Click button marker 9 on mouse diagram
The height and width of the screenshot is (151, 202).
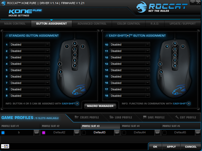75,66
